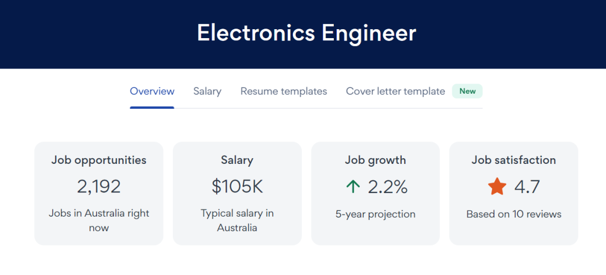The height and width of the screenshot is (275, 606).
Task: Click the Based on 10 reviews text
Action: [x=513, y=214]
